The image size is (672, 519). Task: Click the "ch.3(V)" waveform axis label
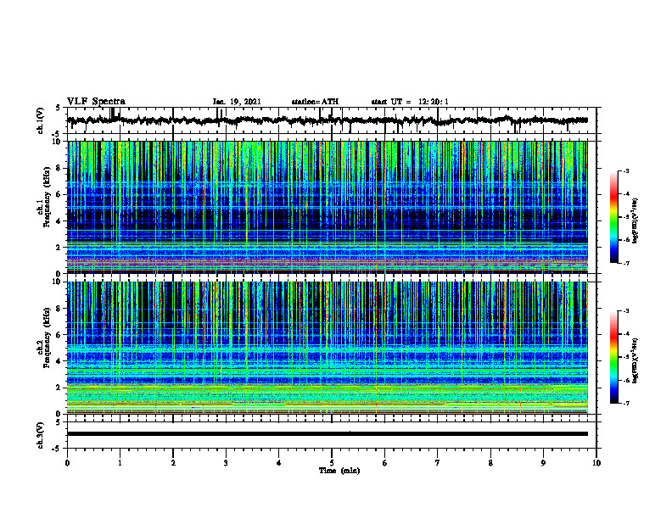[x=41, y=435]
